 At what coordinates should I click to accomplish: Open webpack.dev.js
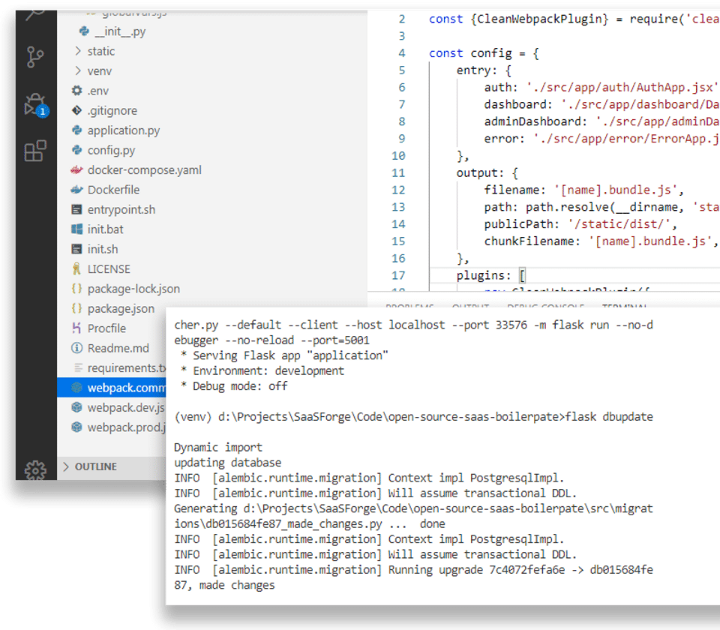[x=126, y=408]
